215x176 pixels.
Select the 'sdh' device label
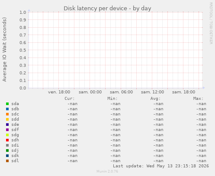pos(15,140)
